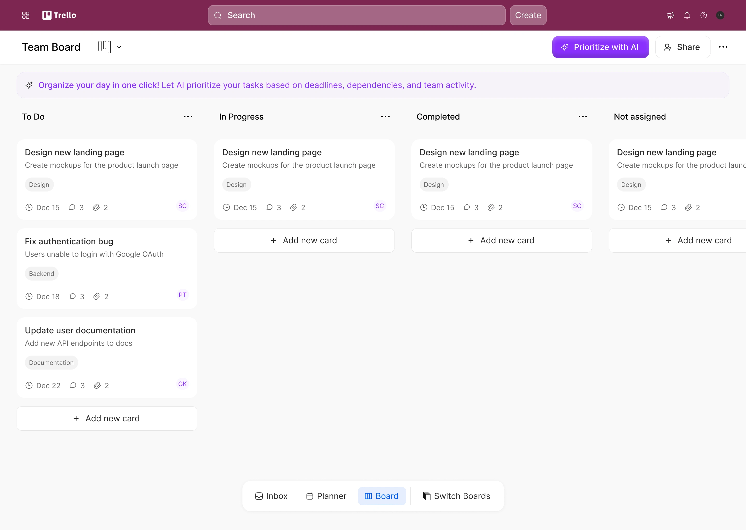The image size is (746, 530).
Task: Open the announcements megaphone icon
Action: coord(670,15)
